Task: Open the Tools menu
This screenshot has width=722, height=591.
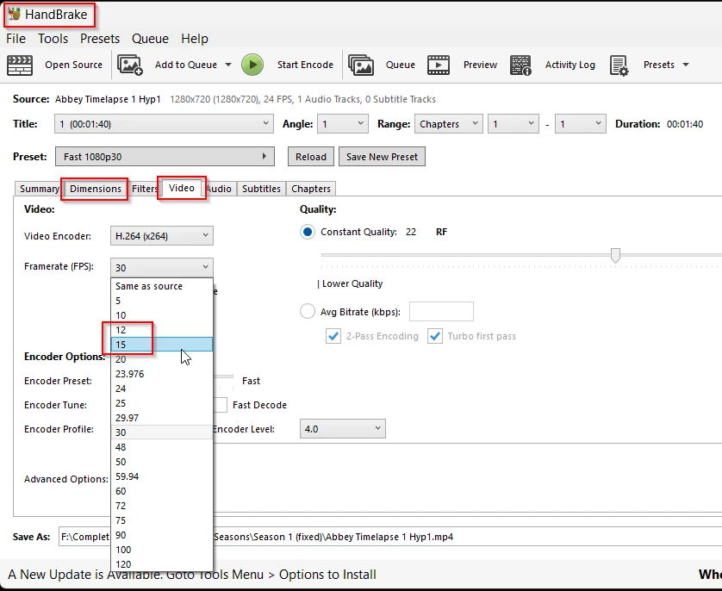Action: point(53,39)
